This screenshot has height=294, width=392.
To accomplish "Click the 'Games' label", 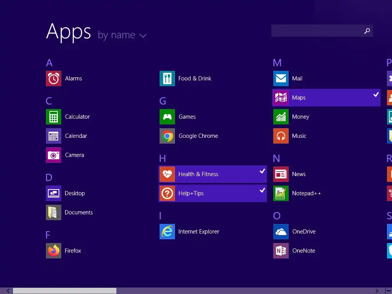I will pyautogui.click(x=187, y=117).
